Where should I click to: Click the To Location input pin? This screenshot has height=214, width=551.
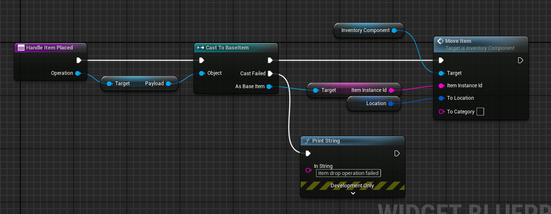click(441, 98)
